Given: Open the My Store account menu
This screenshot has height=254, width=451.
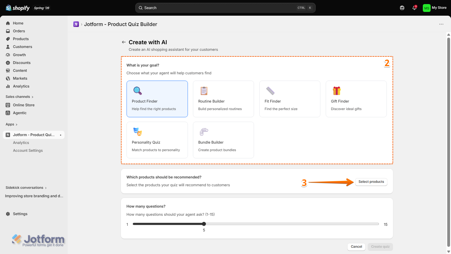Looking at the screenshot, I should click(435, 8).
